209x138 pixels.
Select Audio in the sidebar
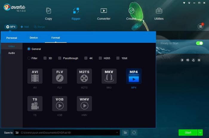[12, 53]
